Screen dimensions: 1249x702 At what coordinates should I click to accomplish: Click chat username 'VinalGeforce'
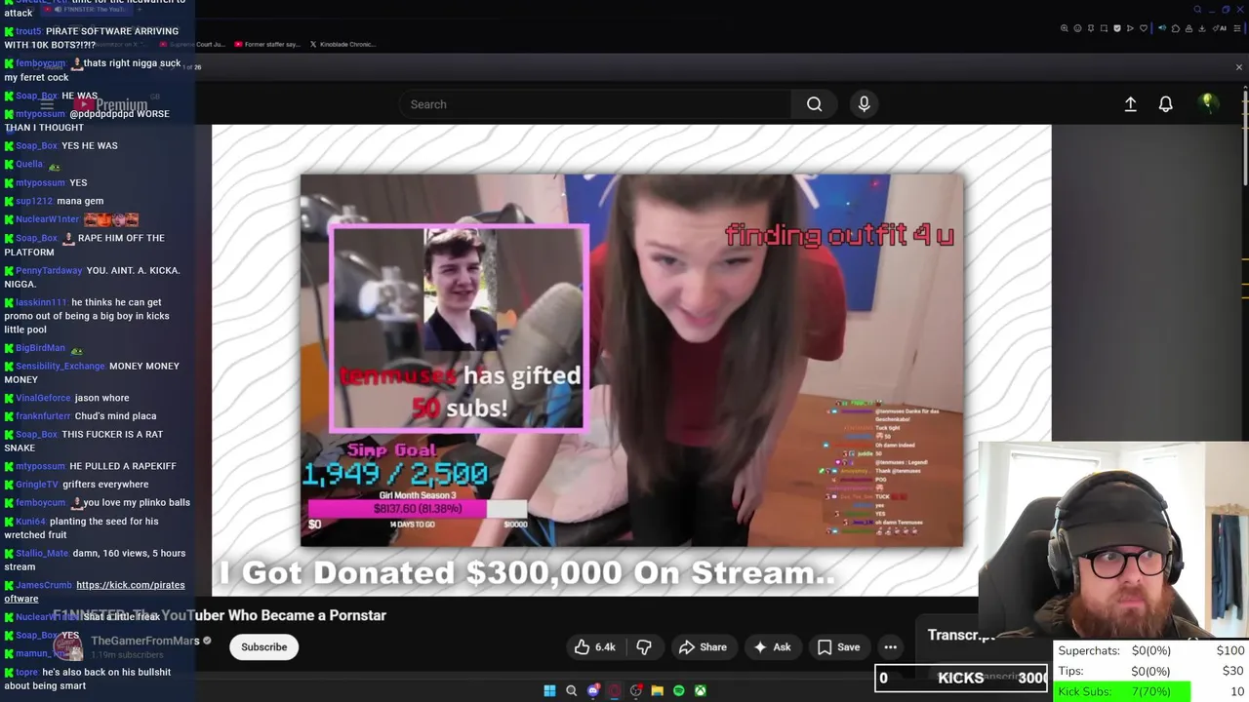tap(43, 398)
